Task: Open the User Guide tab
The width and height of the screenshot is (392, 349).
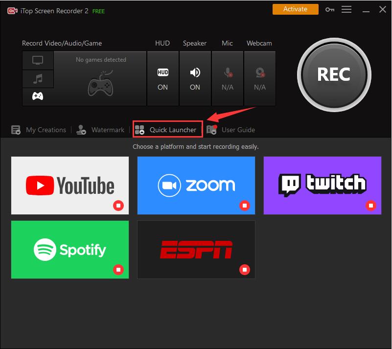Action: (x=231, y=130)
